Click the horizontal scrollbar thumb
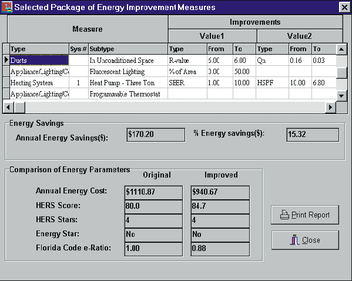This screenshot has width=352, height=281. click(19, 108)
